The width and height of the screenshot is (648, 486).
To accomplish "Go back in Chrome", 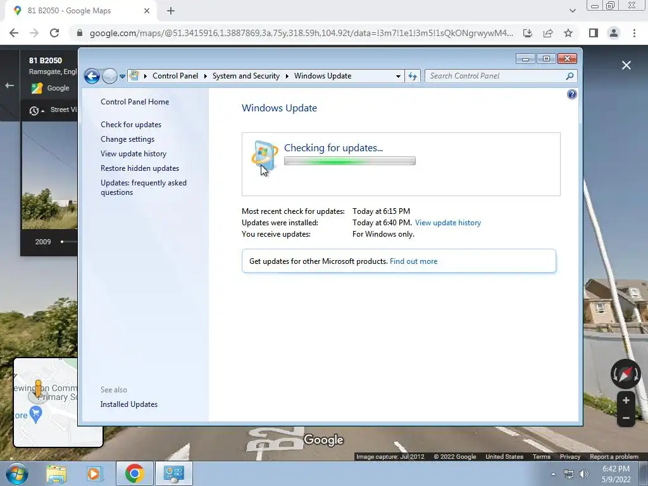I will pyautogui.click(x=14, y=33).
